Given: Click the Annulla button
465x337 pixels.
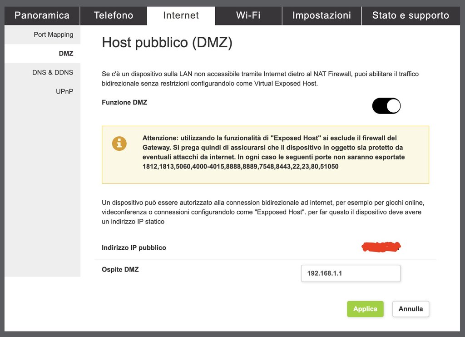Looking at the screenshot, I should click(x=411, y=309).
